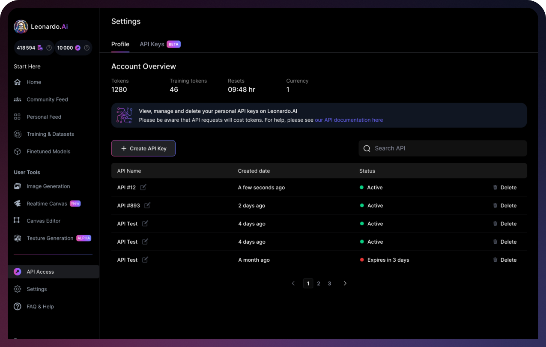Click the trash icon for the expiring API Test
This screenshot has height=347, width=546.
click(495, 260)
